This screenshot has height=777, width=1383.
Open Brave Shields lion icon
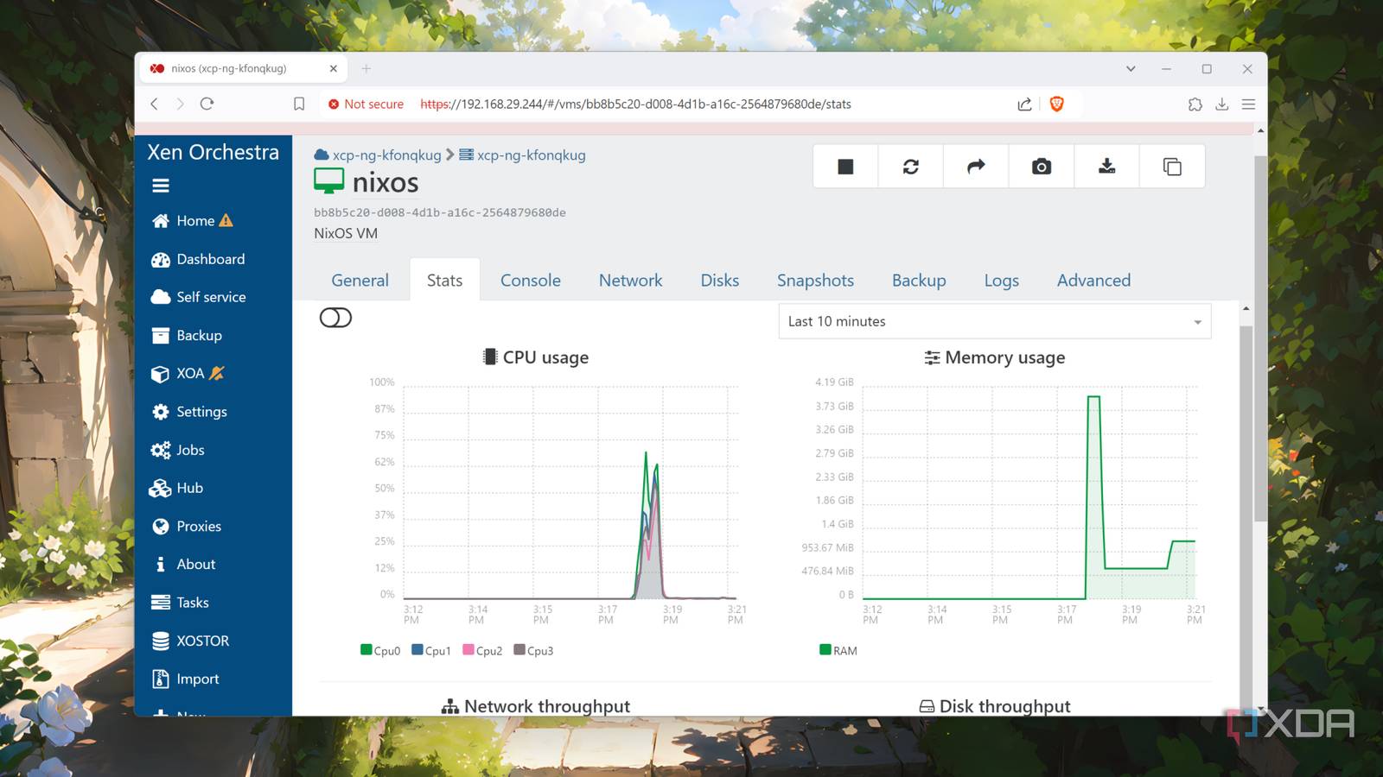click(x=1056, y=104)
